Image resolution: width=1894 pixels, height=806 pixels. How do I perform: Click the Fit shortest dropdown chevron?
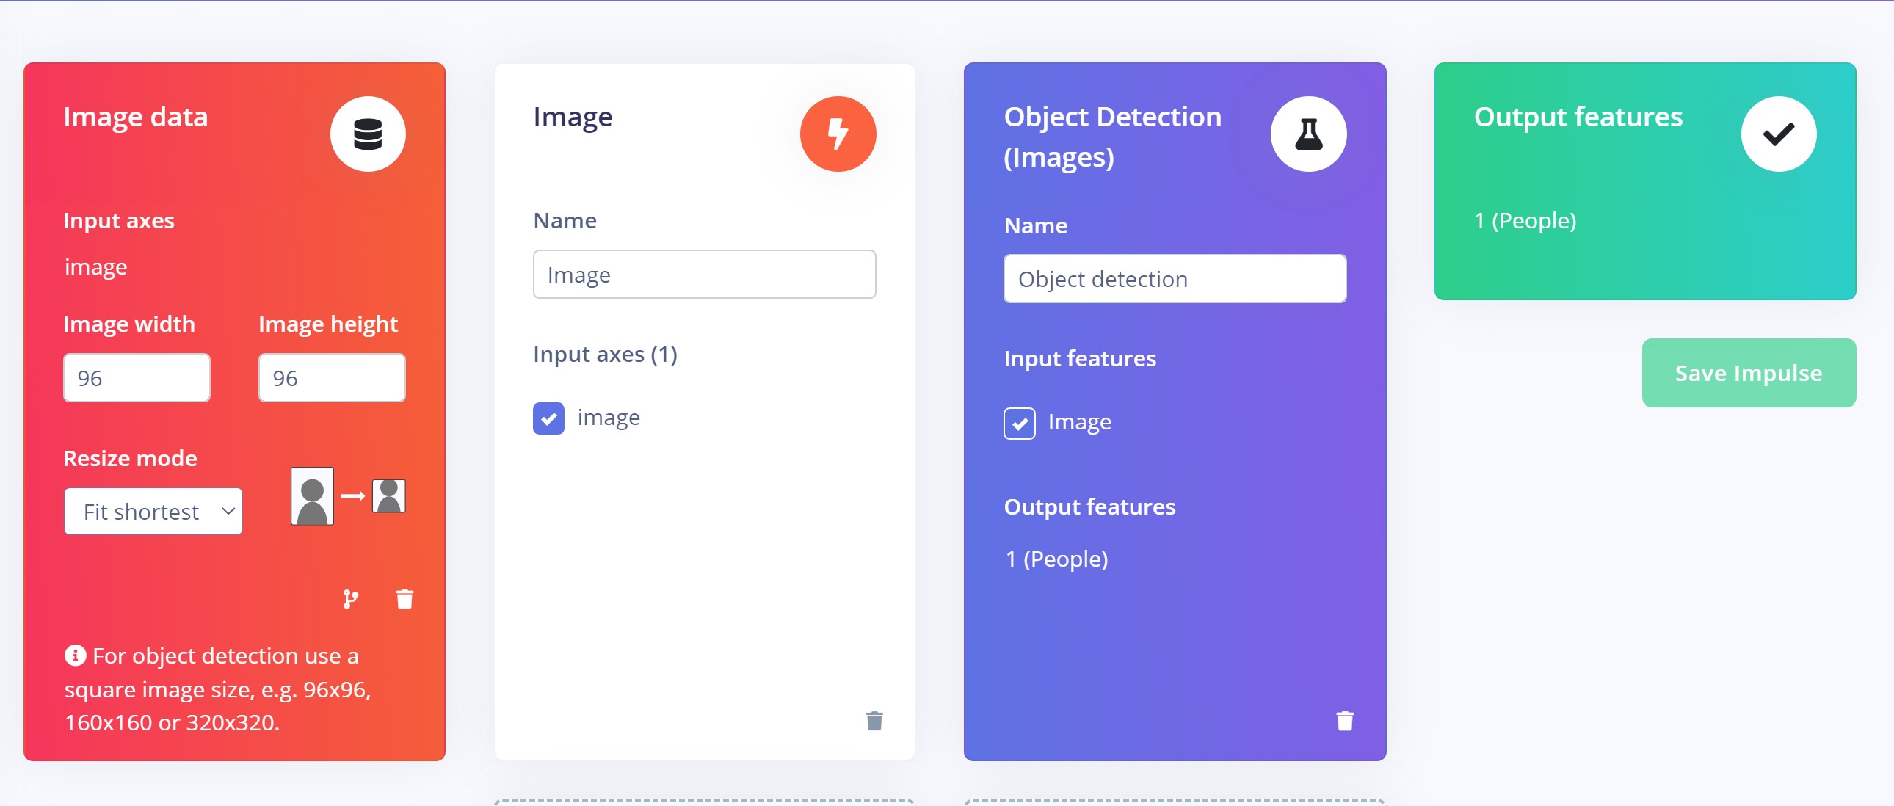pos(228,511)
